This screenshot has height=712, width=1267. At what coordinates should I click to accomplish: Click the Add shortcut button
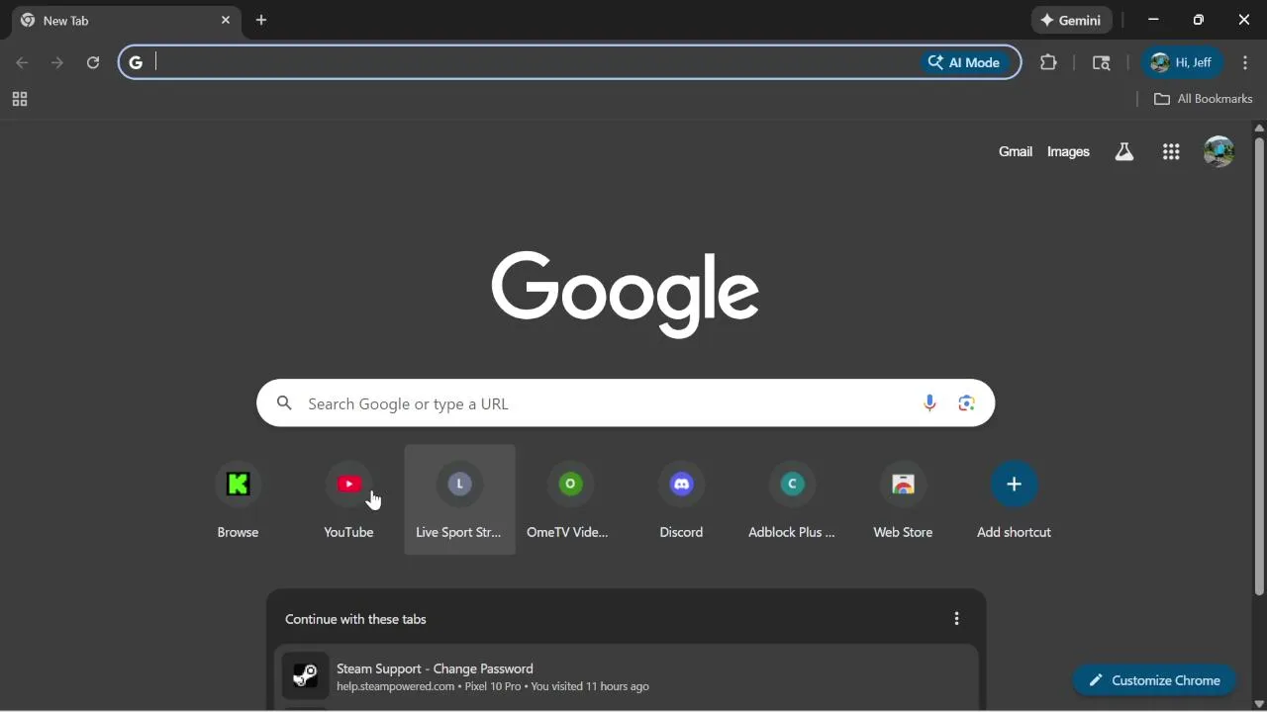[1014, 499]
